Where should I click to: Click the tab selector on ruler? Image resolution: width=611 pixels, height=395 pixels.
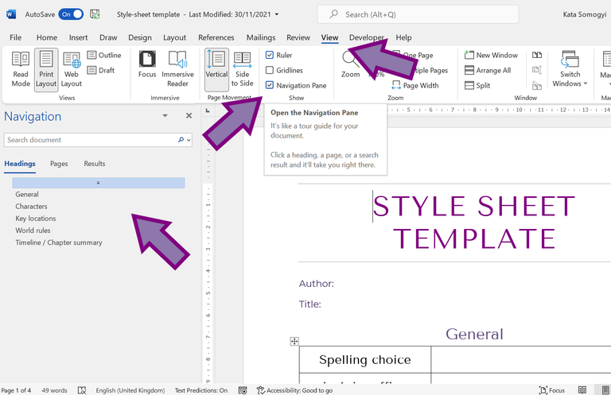coord(208,110)
